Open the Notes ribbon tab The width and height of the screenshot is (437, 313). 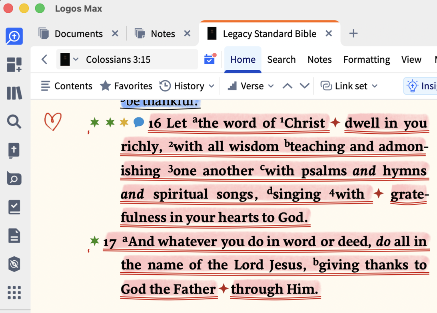[x=320, y=59]
